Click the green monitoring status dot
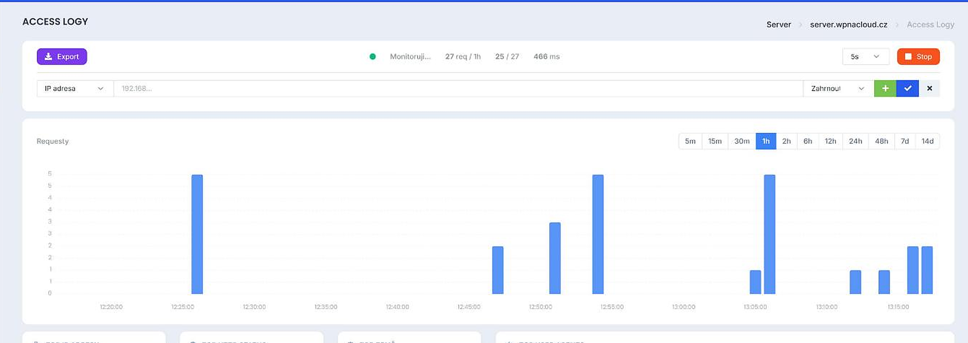Screen dimensions: 968x343 tap(372, 57)
